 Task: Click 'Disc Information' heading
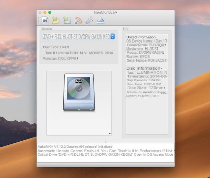144,68
